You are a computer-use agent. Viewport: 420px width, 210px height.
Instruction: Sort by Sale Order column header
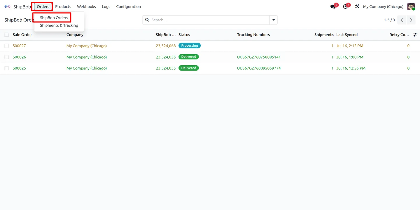[22, 35]
